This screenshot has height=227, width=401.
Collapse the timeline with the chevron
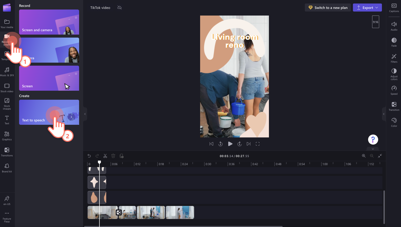click(x=373, y=149)
